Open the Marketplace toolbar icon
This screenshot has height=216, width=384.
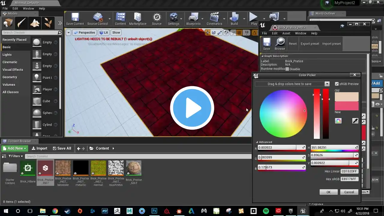(138, 19)
